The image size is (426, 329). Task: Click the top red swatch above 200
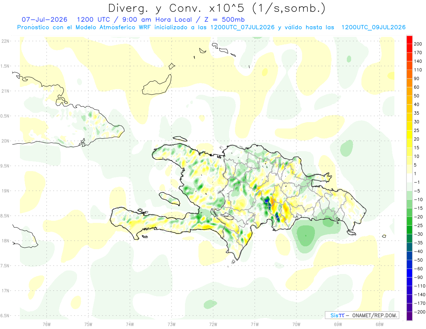[x=409, y=39]
